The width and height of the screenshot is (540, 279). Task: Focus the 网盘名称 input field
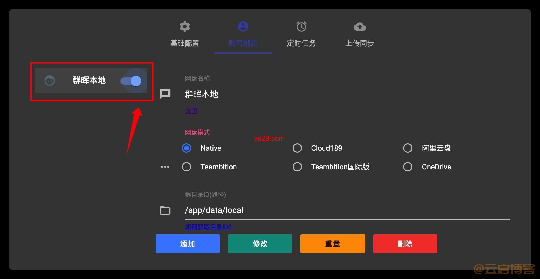pos(347,94)
